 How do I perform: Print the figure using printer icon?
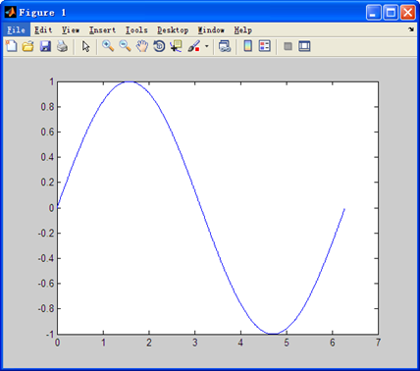pyautogui.click(x=63, y=46)
